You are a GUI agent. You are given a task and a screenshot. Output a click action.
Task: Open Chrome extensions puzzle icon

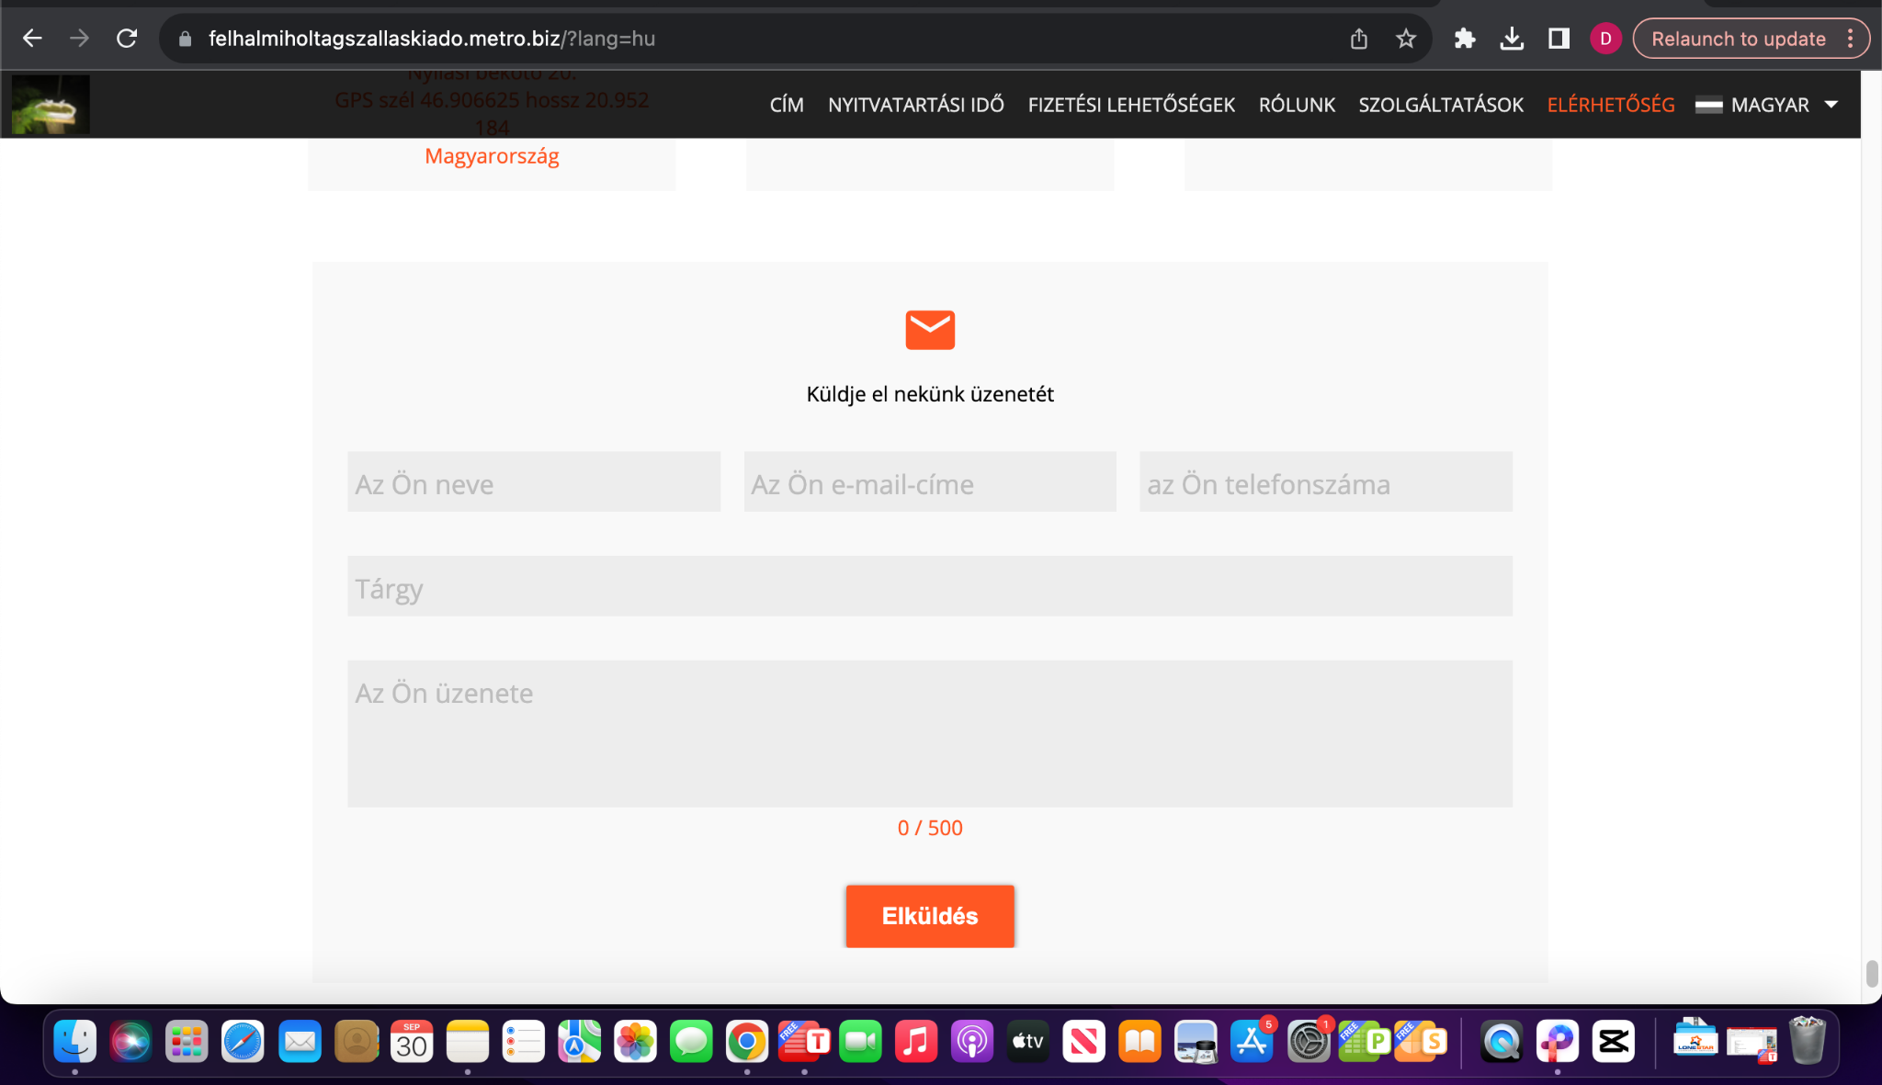point(1465,39)
